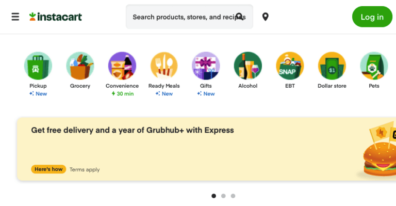Browse the Alcohol category
Viewport: 396px width, 206px height.
pos(247,66)
